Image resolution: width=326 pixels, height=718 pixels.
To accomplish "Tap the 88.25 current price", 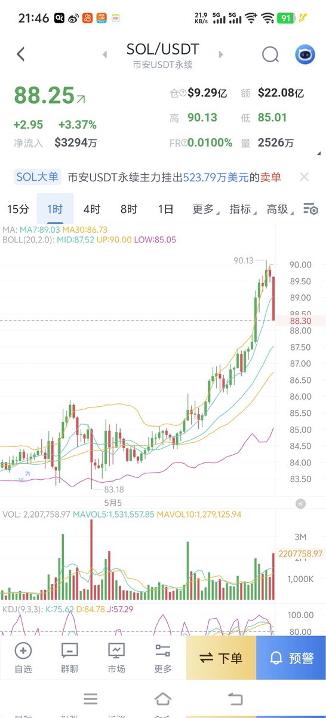I will pyautogui.click(x=44, y=95).
